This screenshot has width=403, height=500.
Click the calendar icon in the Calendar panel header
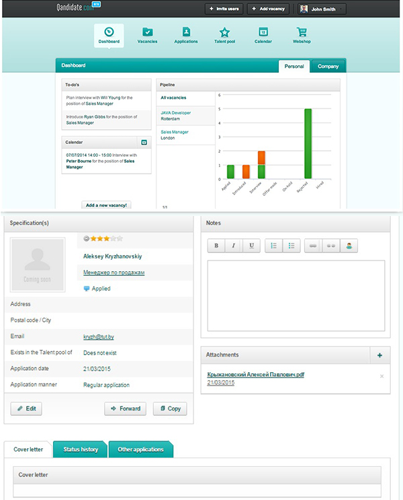[143, 142]
